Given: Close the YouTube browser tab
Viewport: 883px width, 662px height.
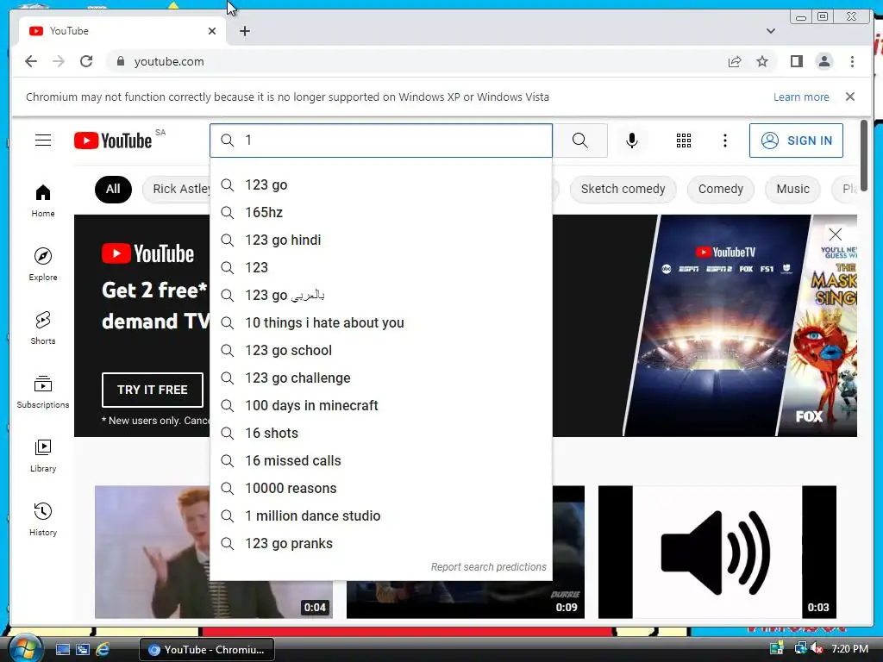Looking at the screenshot, I should 212,31.
